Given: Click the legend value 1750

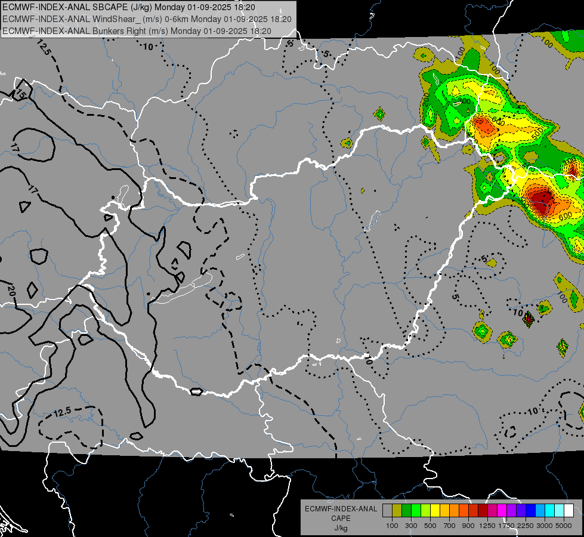Looking at the screenshot, I should (x=506, y=526).
